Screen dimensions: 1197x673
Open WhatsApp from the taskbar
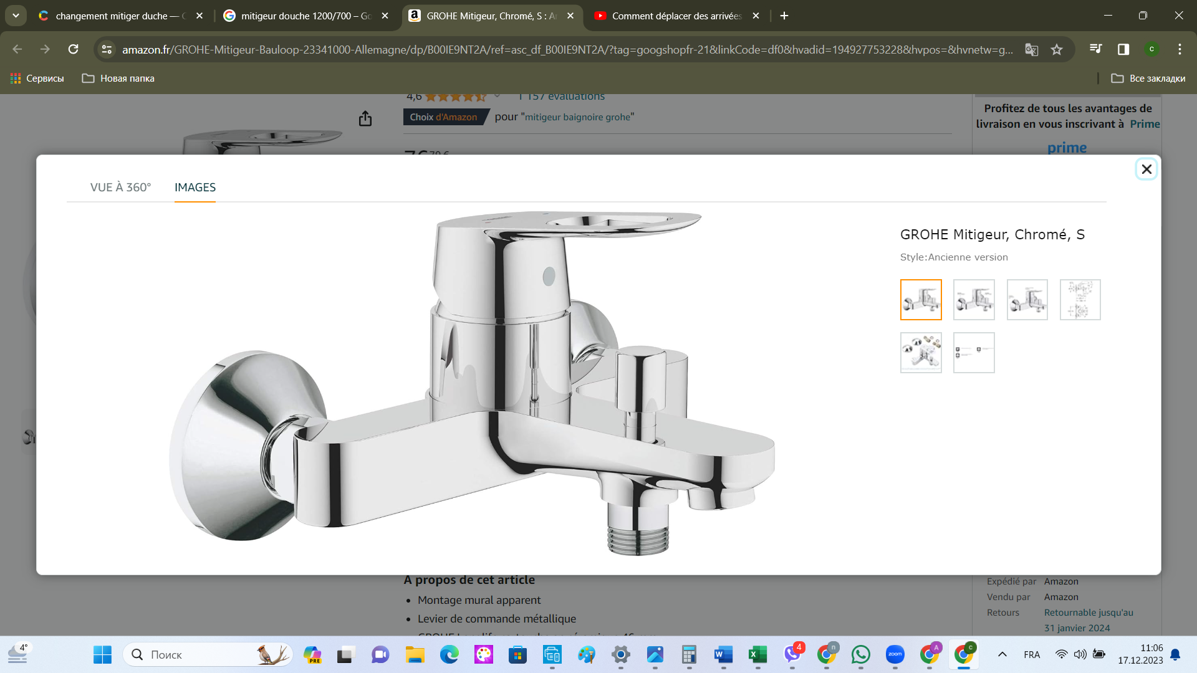860,654
